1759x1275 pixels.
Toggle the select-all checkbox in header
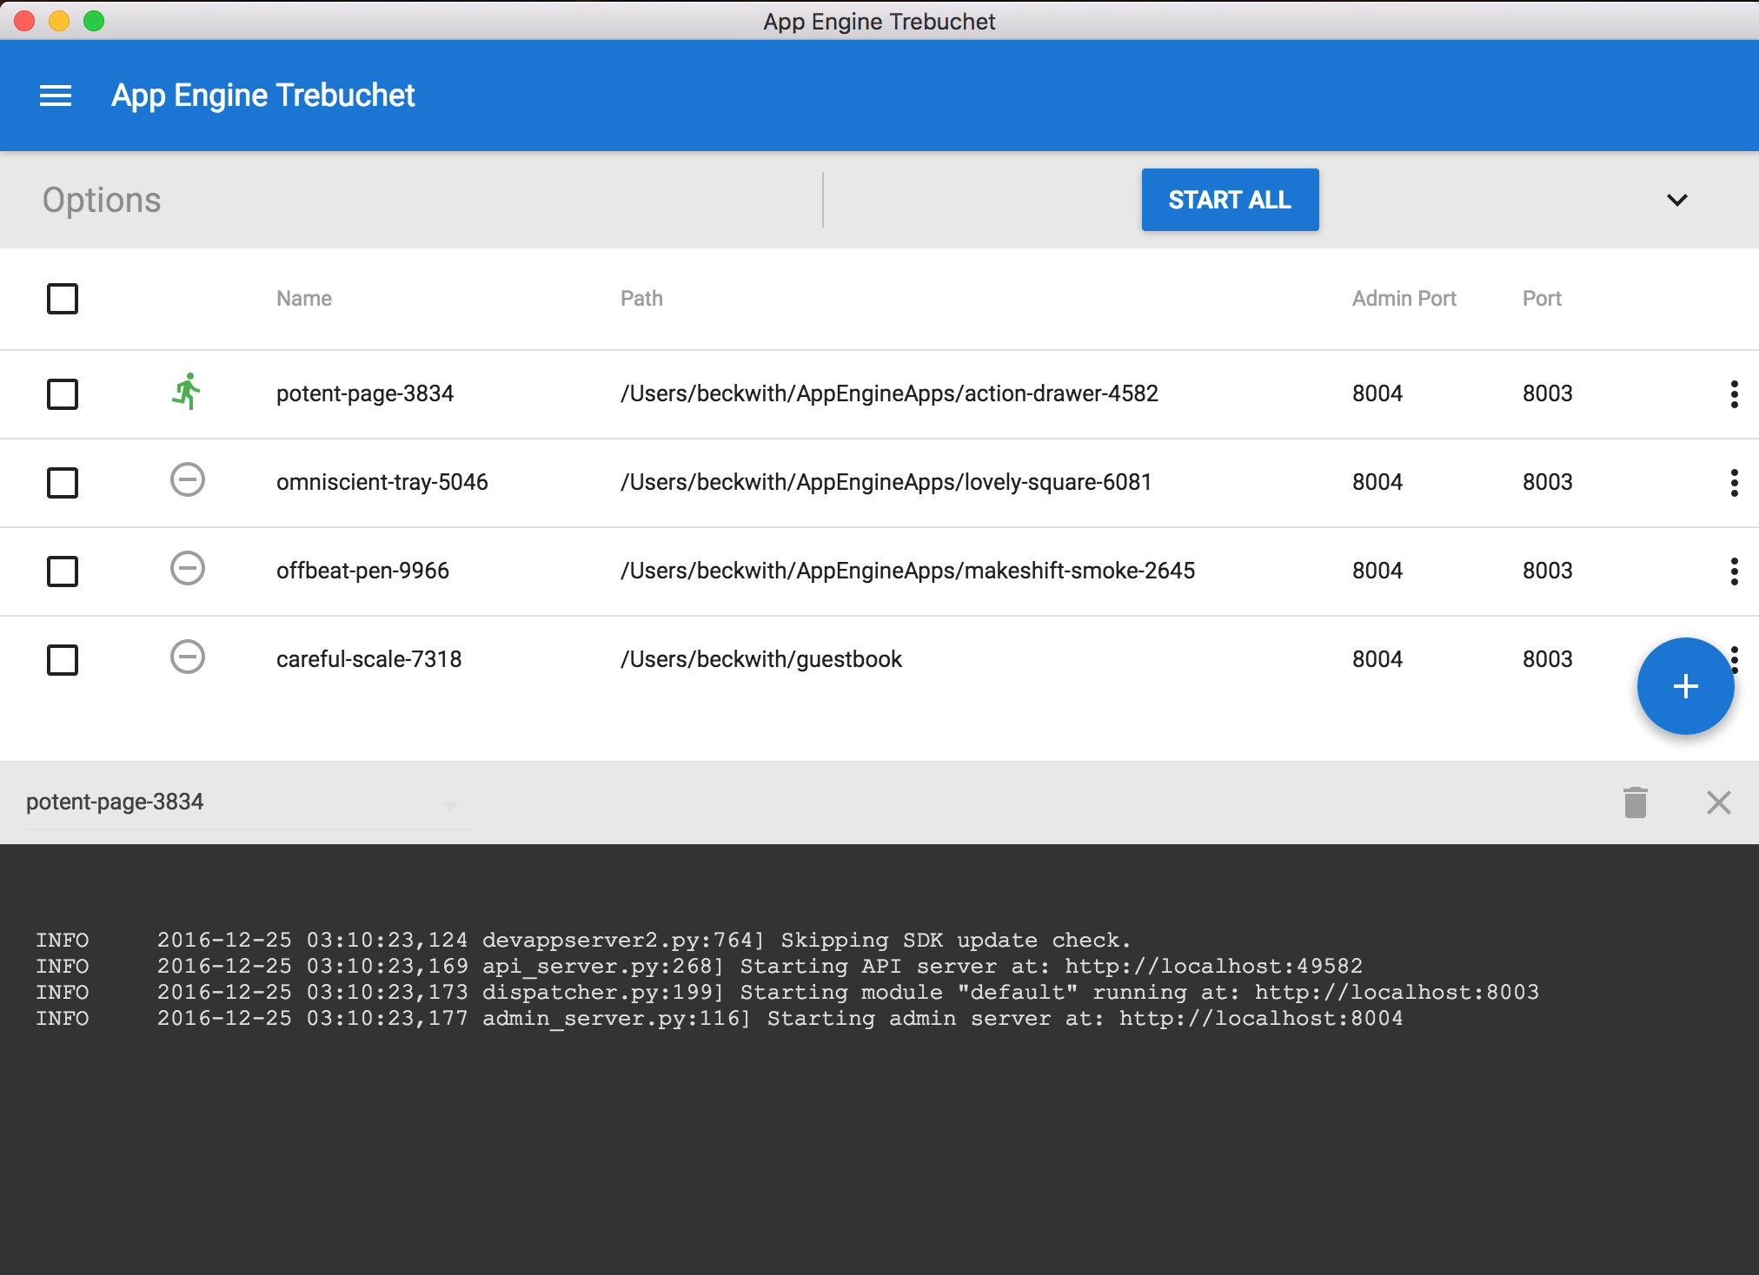(x=63, y=299)
